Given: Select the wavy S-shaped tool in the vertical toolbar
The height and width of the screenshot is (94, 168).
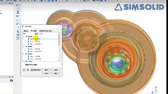Looking at the screenshot, I should pos(18,12).
